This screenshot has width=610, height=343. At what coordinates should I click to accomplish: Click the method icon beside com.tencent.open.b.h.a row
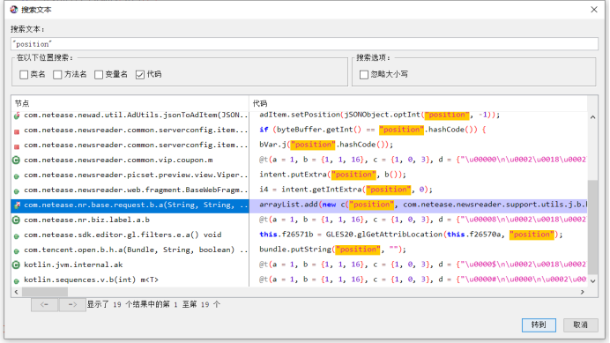click(17, 250)
